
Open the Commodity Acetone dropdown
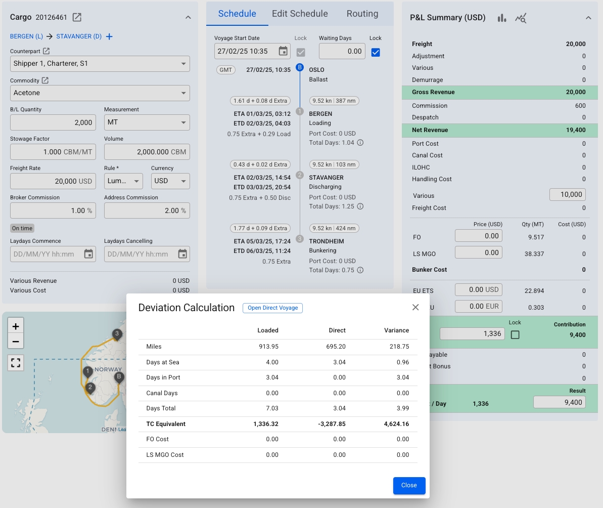(x=183, y=93)
